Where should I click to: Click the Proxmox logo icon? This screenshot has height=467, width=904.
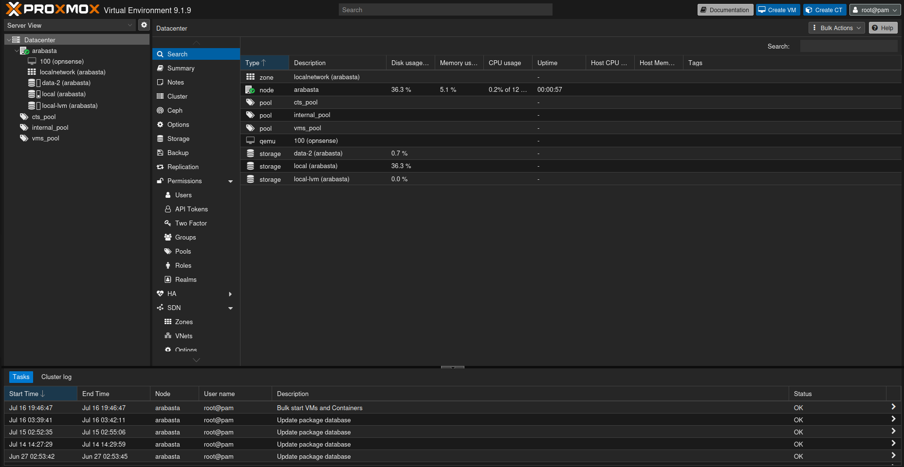tap(14, 9)
